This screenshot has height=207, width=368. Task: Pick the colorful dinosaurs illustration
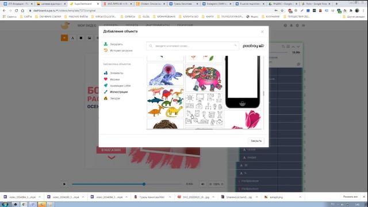(x=166, y=102)
